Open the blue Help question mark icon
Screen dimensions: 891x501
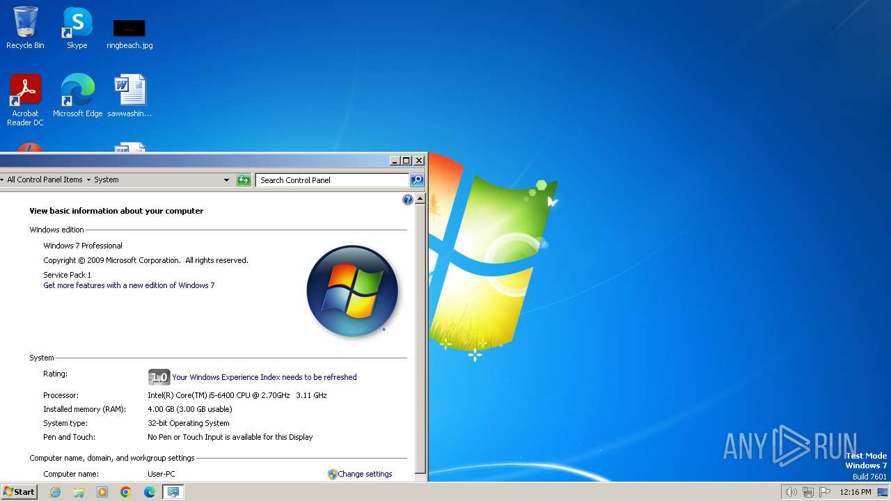tap(408, 200)
